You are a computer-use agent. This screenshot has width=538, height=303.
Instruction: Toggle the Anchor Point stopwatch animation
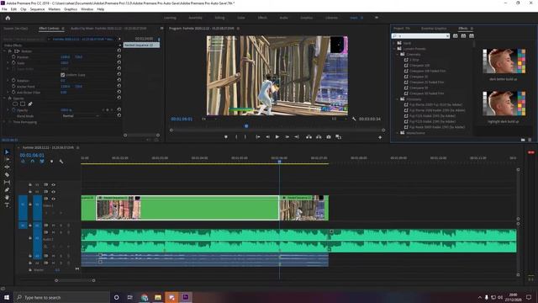[x=13, y=86]
